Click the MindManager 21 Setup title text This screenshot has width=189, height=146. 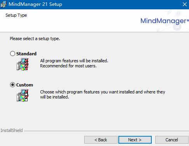pos(35,4)
